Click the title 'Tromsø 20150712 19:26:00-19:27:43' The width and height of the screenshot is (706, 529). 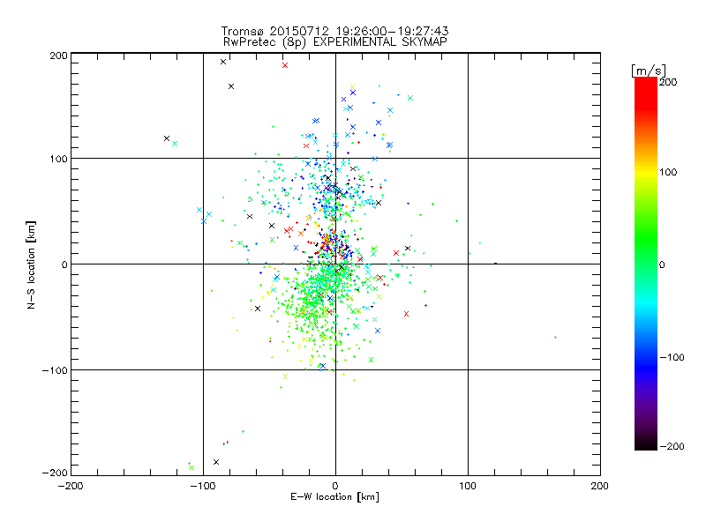(335, 31)
